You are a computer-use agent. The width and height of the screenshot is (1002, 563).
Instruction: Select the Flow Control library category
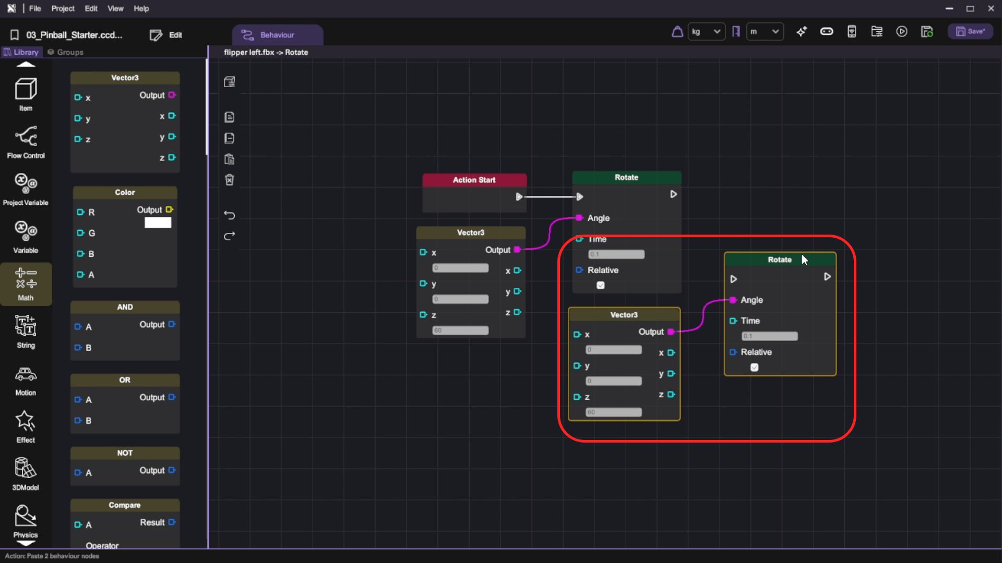click(26, 142)
